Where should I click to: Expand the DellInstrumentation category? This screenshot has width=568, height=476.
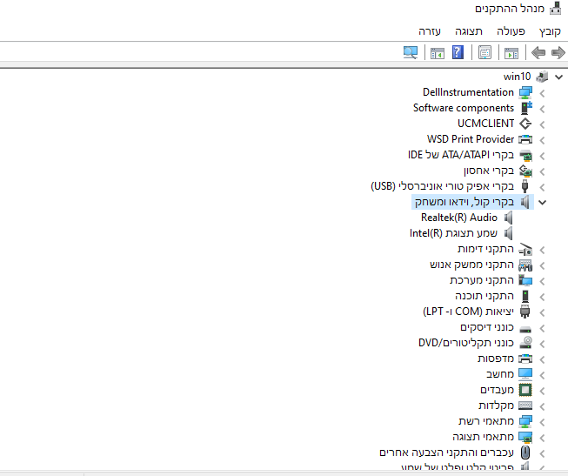pos(542,93)
